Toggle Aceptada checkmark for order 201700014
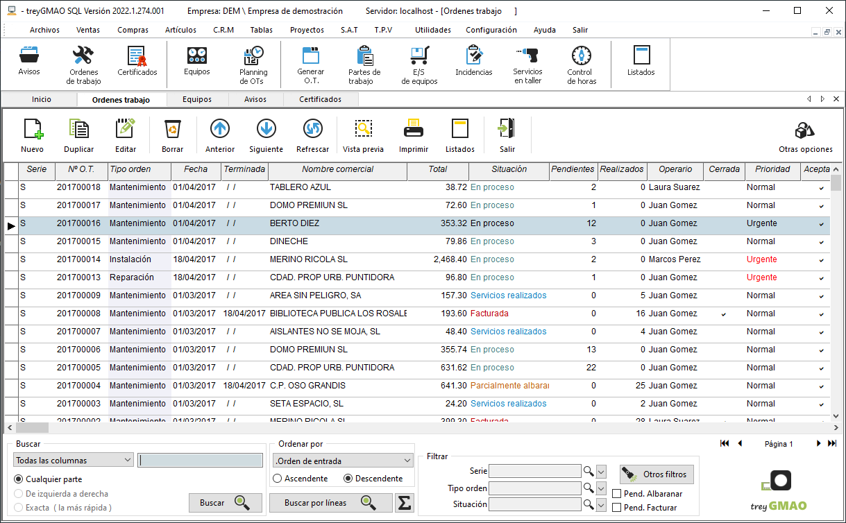 click(822, 260)
